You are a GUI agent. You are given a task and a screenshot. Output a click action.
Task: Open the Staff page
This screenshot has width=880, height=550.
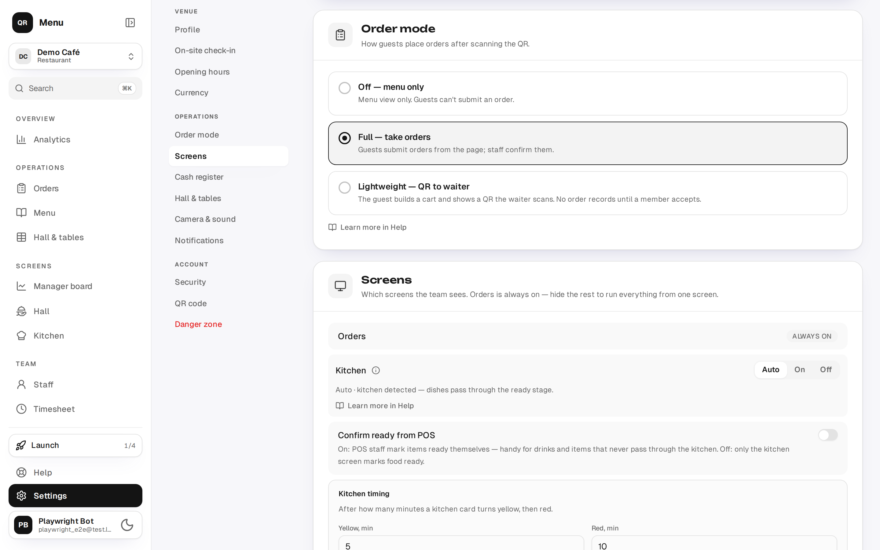click(75, 384)
